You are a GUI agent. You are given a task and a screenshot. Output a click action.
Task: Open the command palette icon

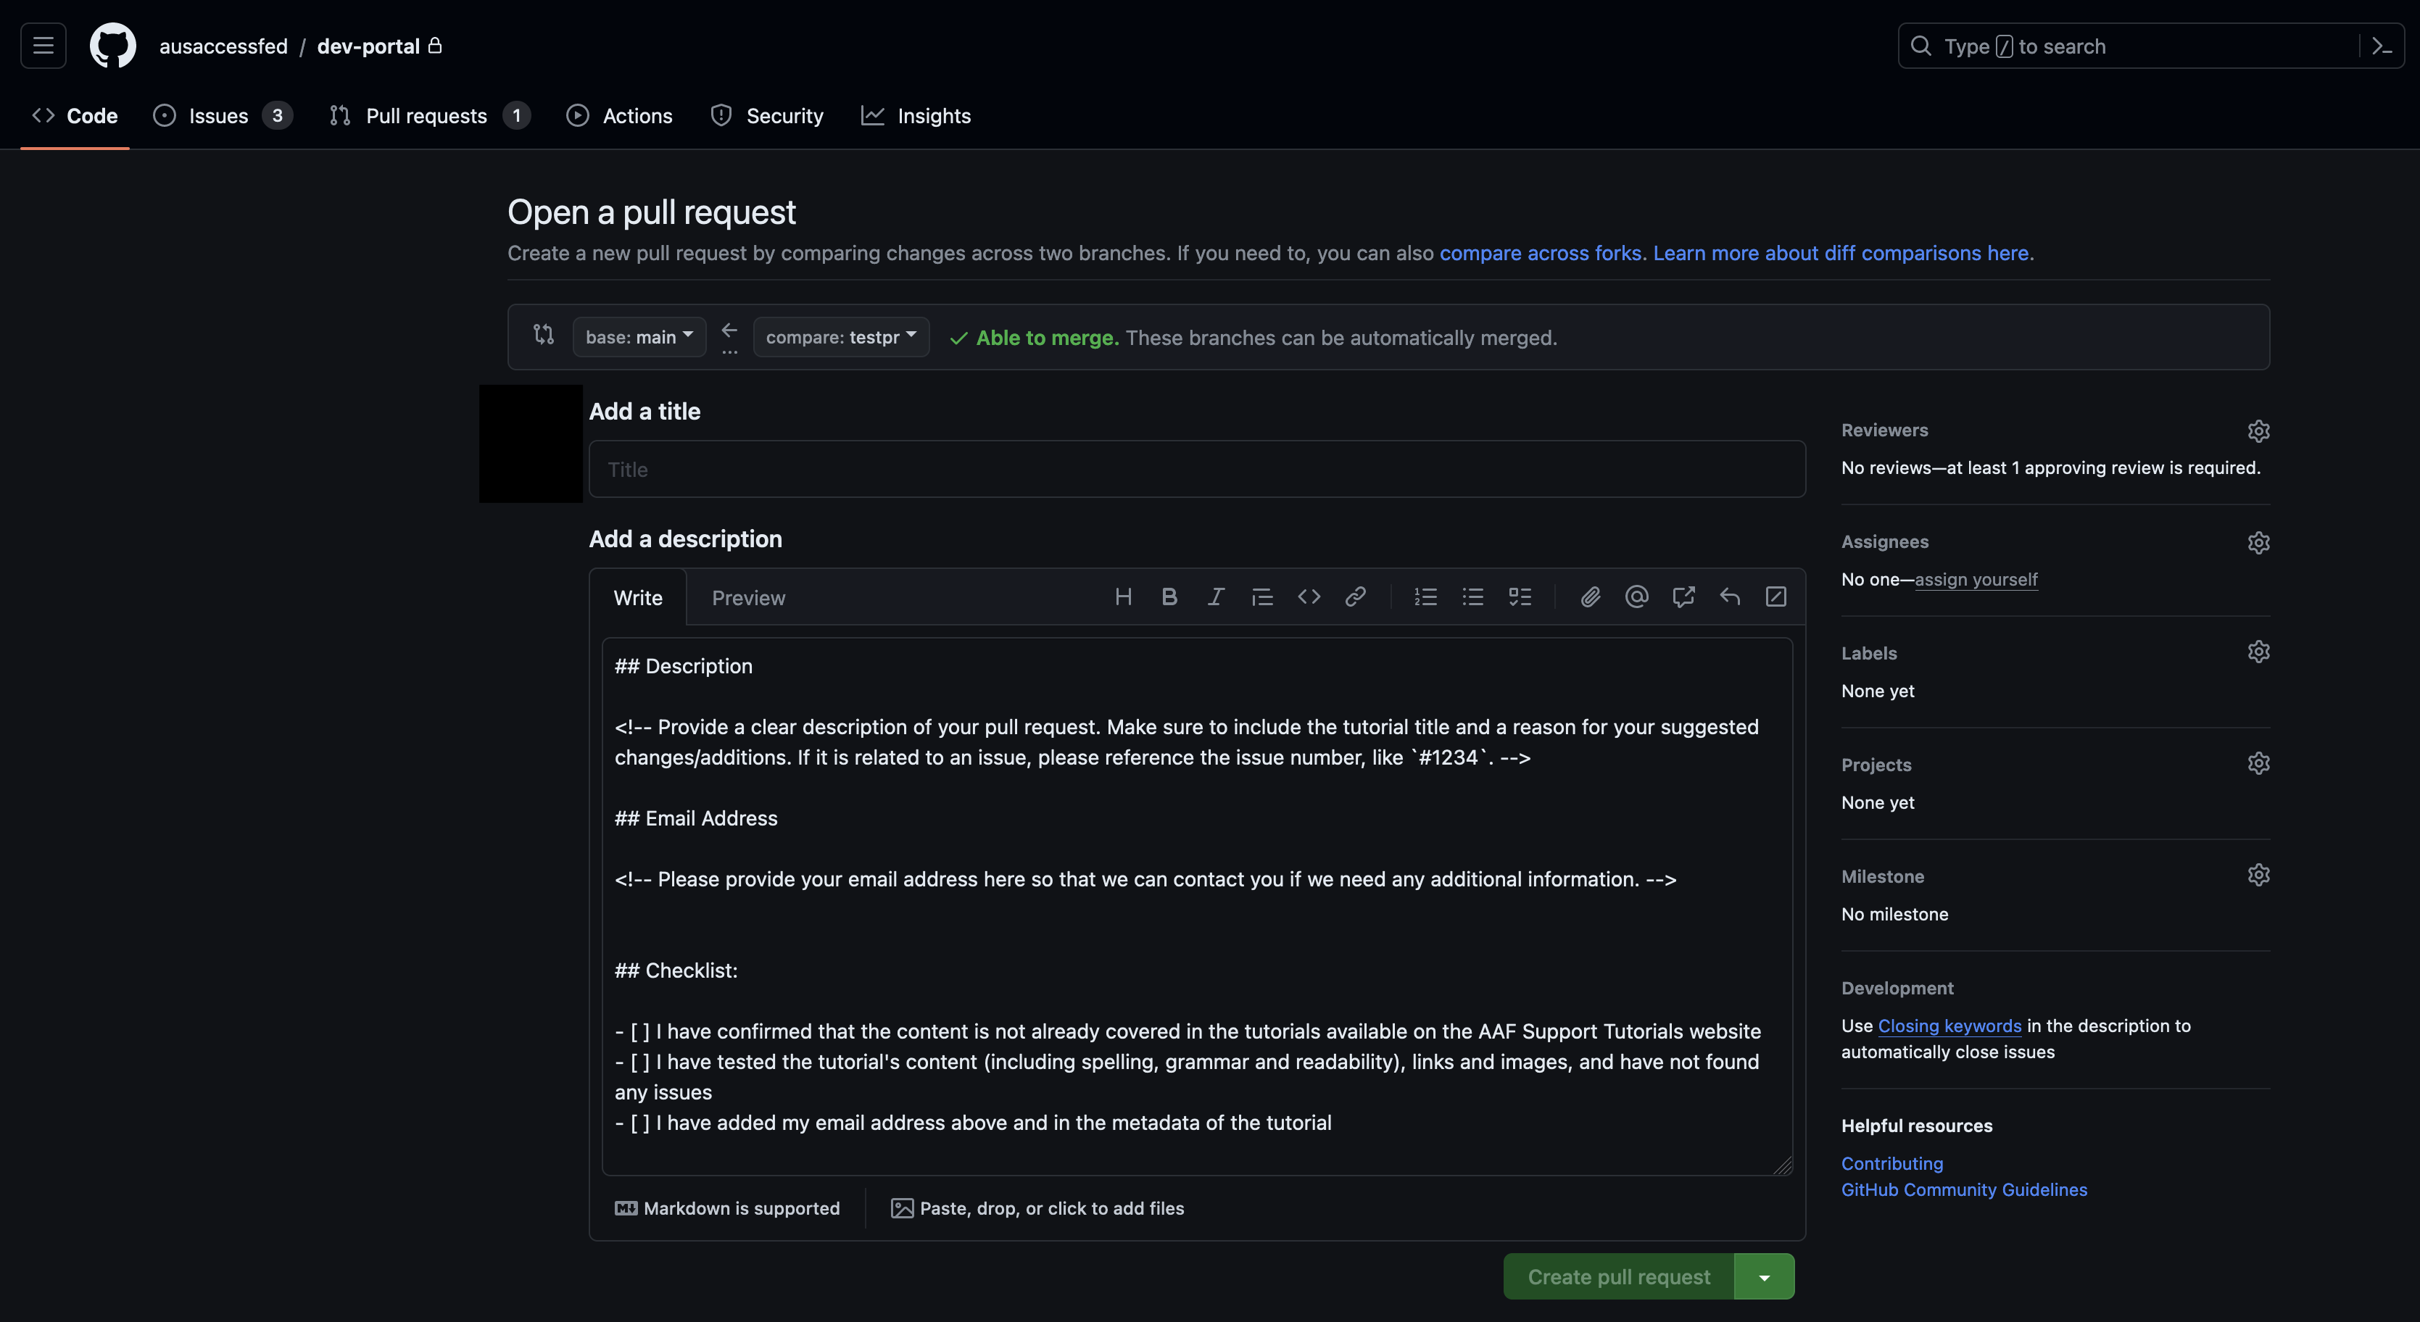pos(2382,46)
